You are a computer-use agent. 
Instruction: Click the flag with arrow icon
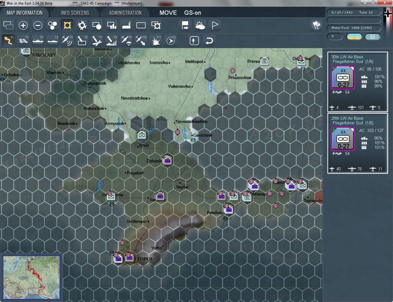pyautogui.click(x=185, y=25)
